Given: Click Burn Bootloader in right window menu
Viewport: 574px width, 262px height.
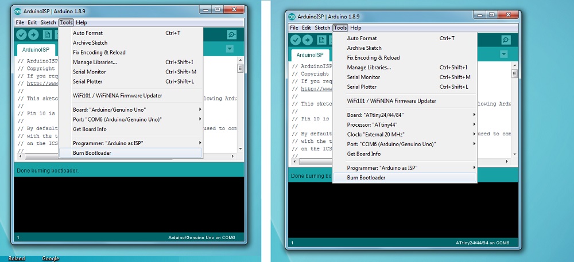Looking at the screenshot, I should click(x=405, y=178).
